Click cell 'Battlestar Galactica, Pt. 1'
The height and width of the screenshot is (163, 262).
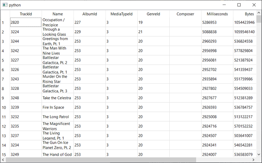coord(58,69)
